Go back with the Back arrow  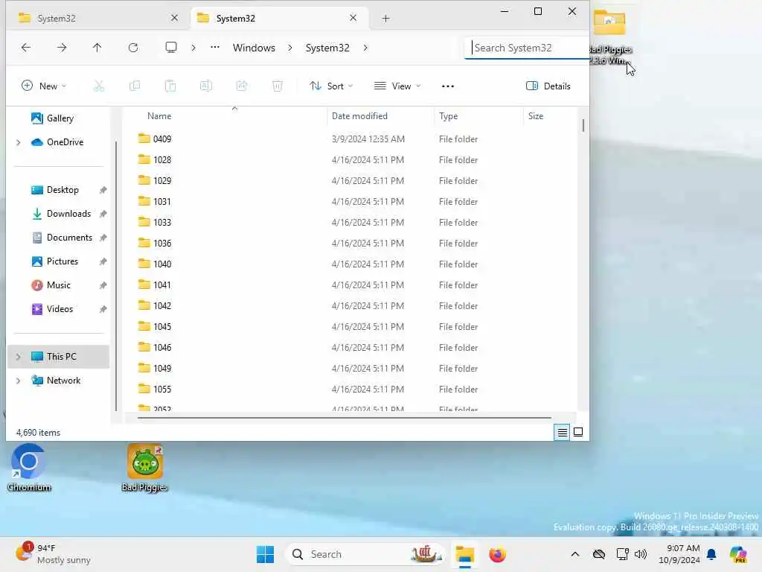[26, 47]
